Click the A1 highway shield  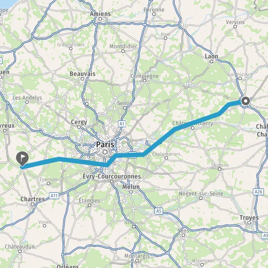(121, 124)
